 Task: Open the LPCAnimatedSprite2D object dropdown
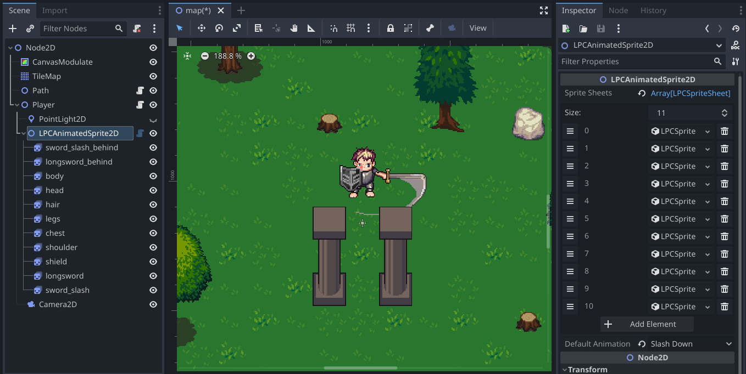pos(642,46)
